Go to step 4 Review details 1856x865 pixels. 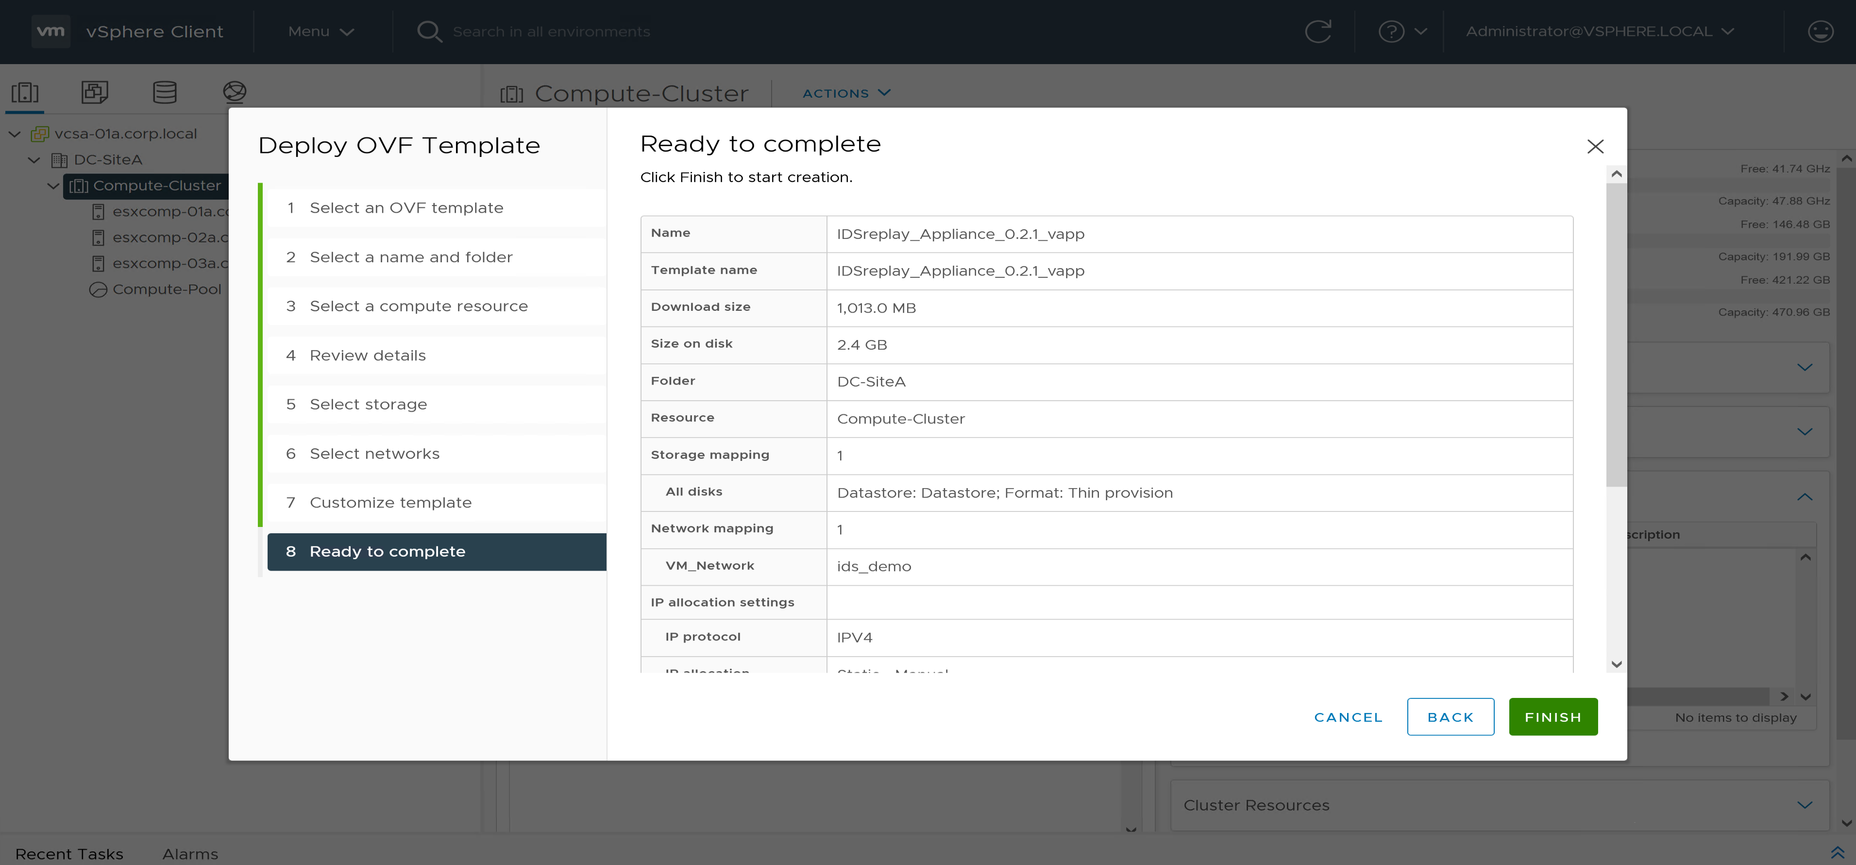point(437,356)
